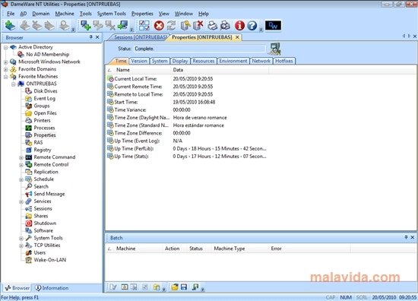Viewport: 418px width, 301px height.
Task: Click the Print toolbar icon
Action: pyautogui.click(x=213, y=26)
